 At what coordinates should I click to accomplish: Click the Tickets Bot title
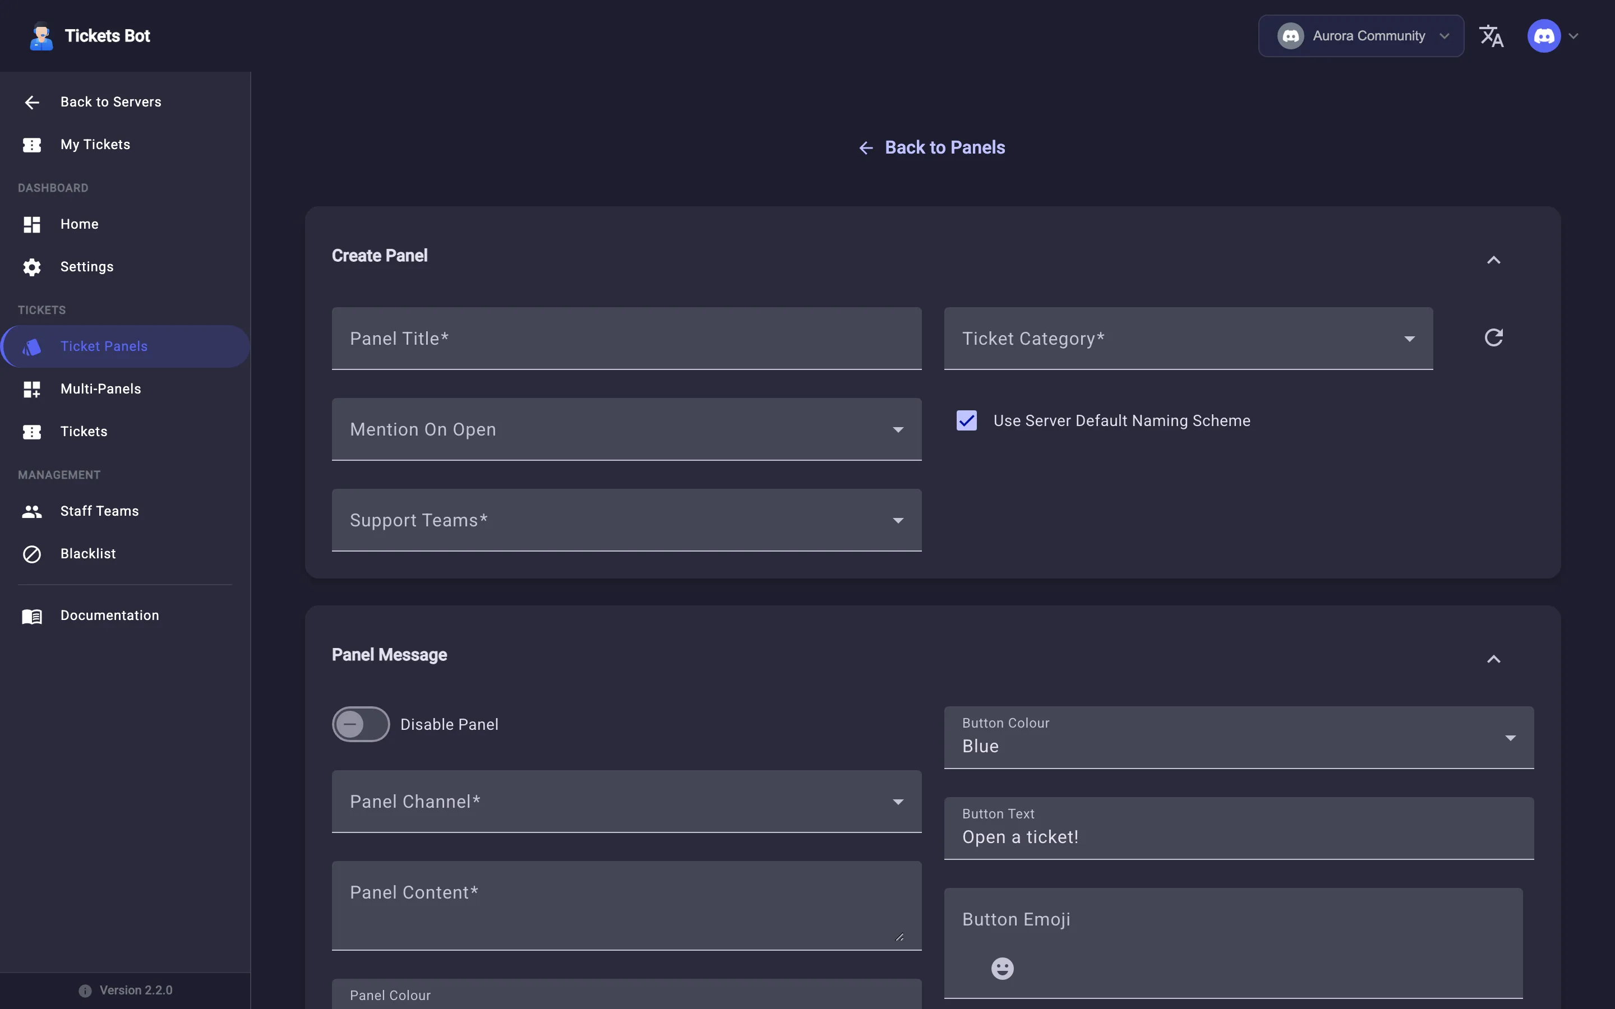point(108,36)
